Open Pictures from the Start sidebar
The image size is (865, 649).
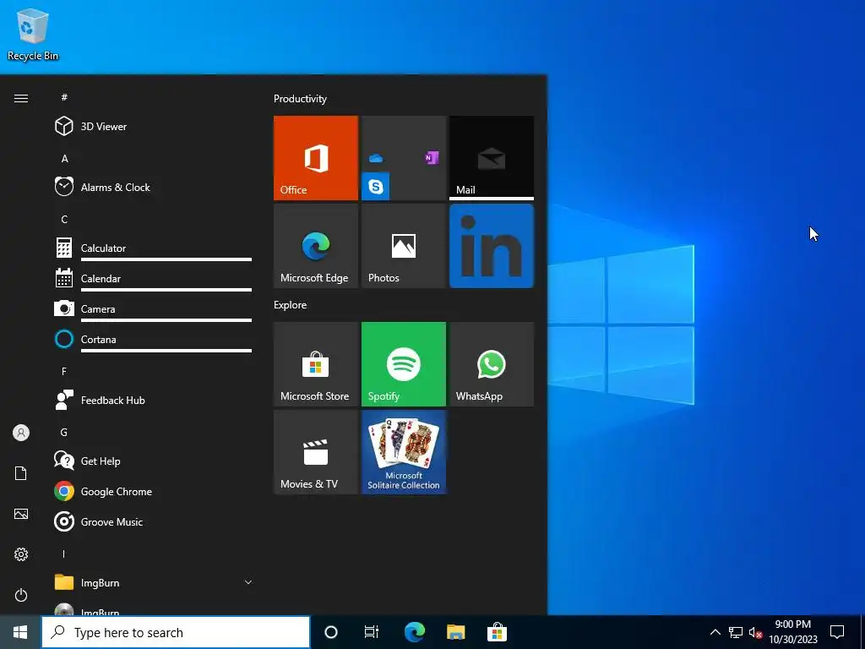[21, 514]
